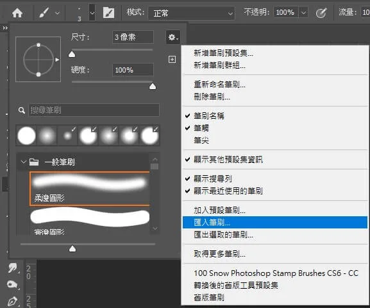Image resolution: width=370 pixels, height=308 pixels.
Task: Collapse the 一般筆刷 folder chevron
Action: (x=23, y=162)
